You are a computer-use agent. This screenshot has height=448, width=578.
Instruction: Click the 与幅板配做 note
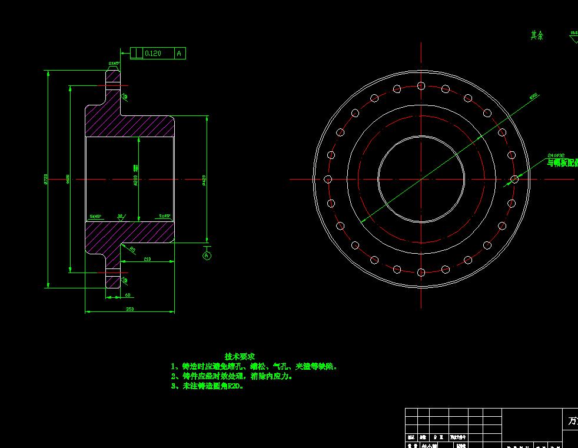pos(562,162)
